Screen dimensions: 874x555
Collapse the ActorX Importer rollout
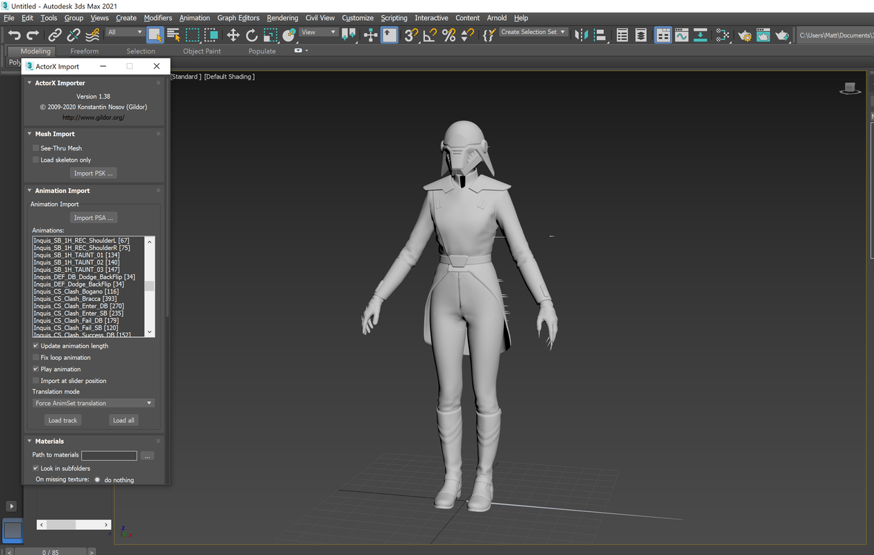click(x=30, y=83)
